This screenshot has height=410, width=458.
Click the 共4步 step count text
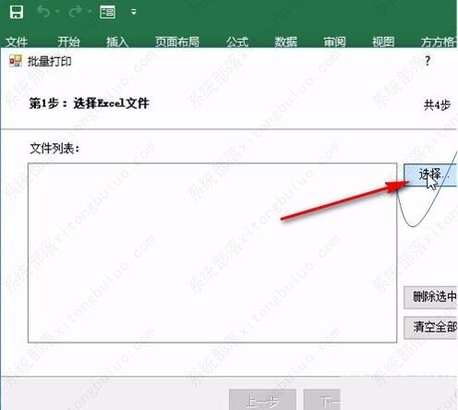point(437,105)
